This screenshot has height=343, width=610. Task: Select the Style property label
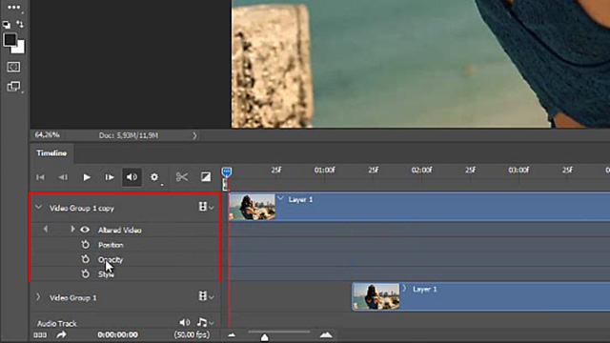pyautogui.click(x=106, y=274)
